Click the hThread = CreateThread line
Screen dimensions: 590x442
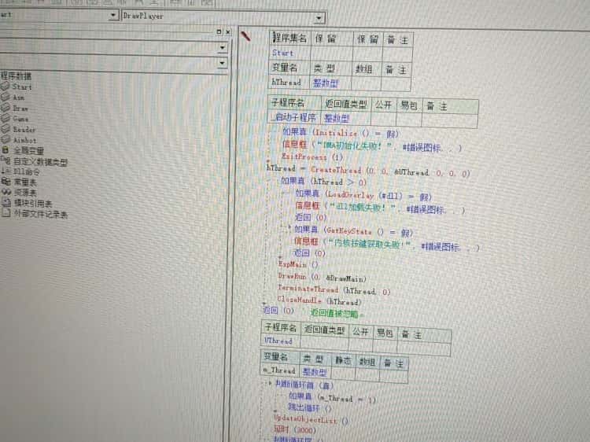[x=368, y=171]
